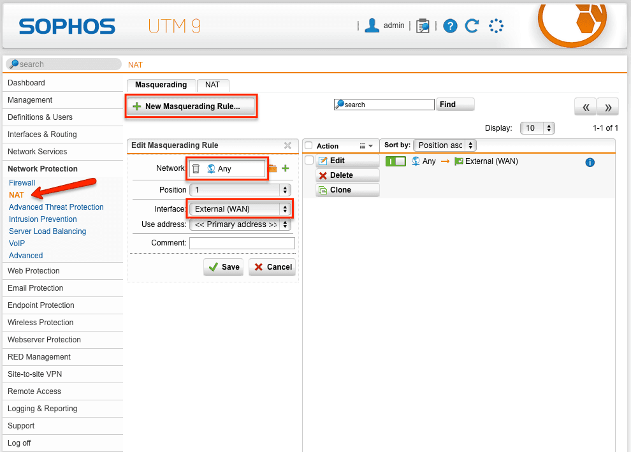Open the Action list dropdown arrow
Image resolution: width=631 pixels, height=452 pixels.
point(366,146)
